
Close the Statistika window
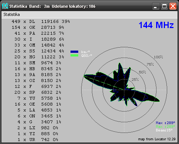pos(173,6)
